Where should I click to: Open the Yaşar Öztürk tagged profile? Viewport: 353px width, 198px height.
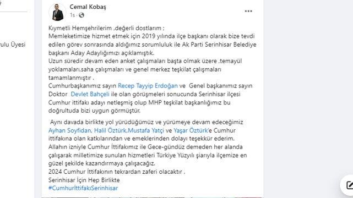point(191,130)
